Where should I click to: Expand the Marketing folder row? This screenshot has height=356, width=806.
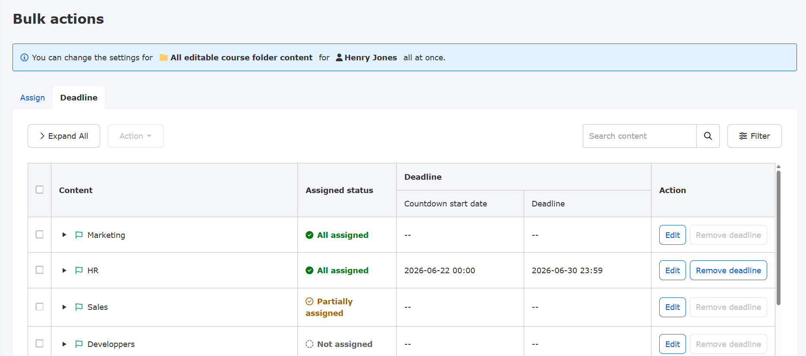tap(64, 235)
